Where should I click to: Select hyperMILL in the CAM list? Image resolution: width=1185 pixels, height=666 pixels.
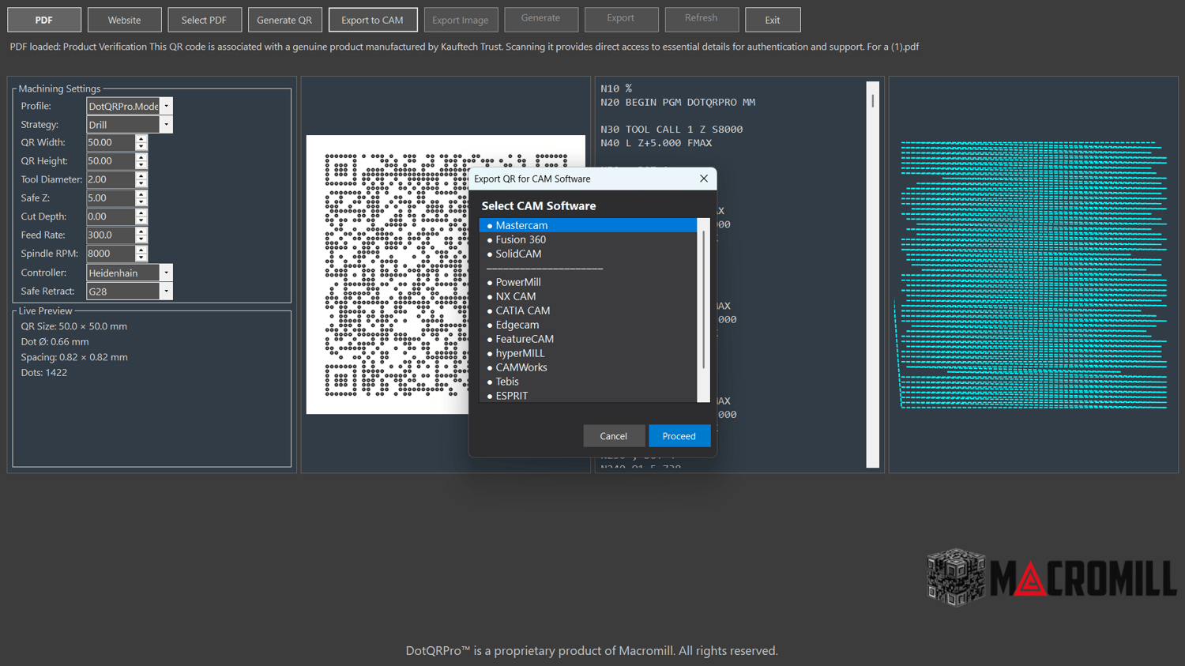588,353
